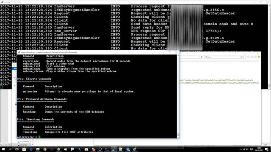271x152 pixels.
Task: Open taskbar search magnifier
Action: [10, 149]
